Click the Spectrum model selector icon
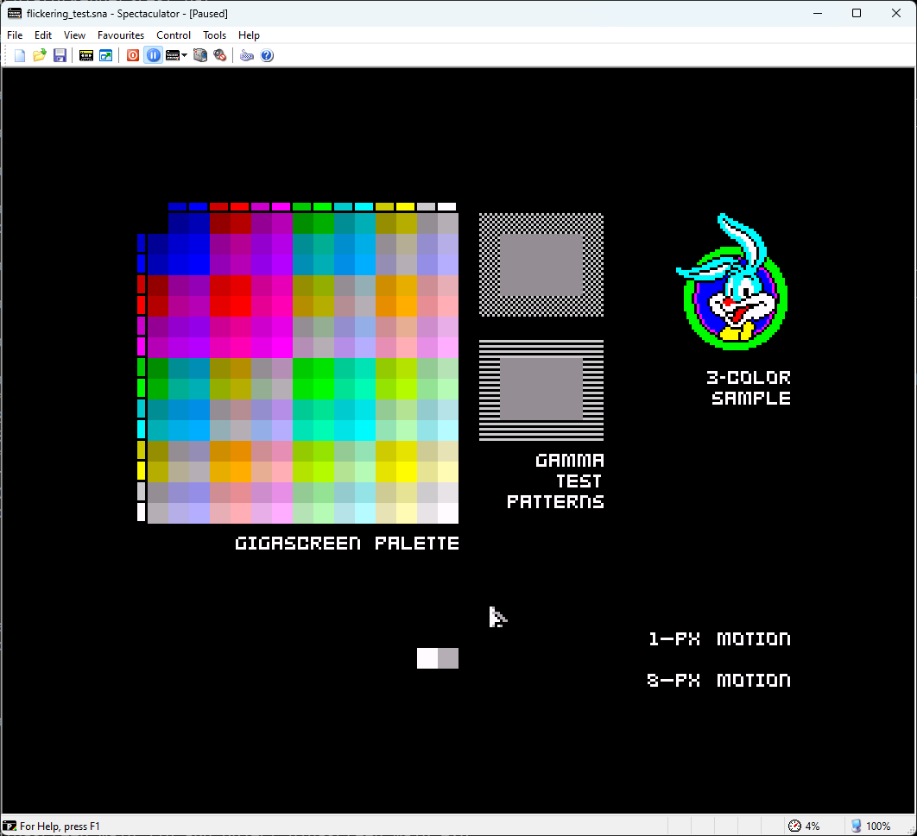Image resolution: width=917 pixels, height=836 pixels. (x=173, y=55)
